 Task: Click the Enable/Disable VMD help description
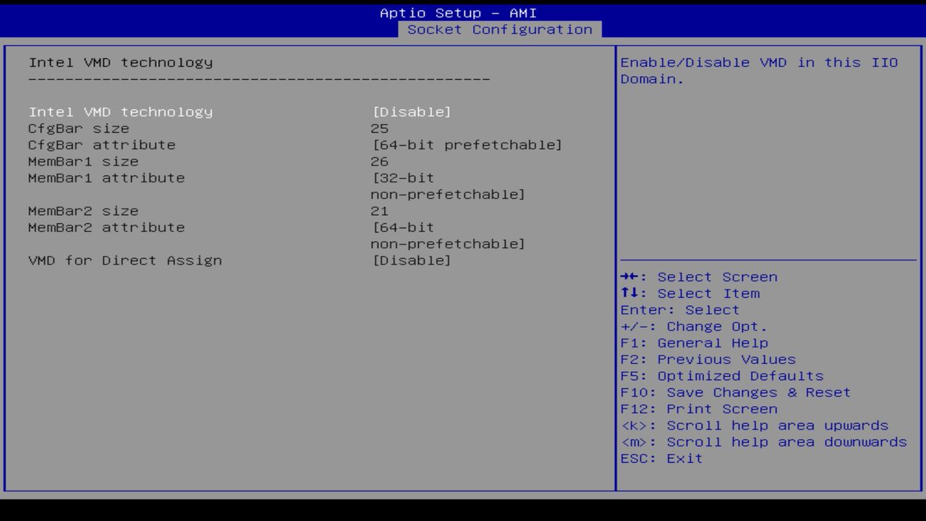(x=758, y=70)
